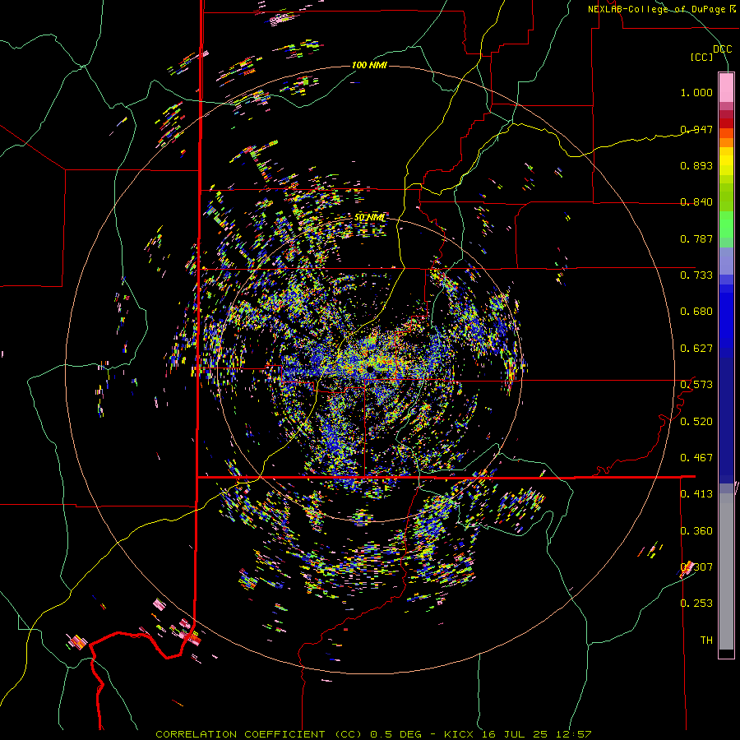Pick the yellow segment of the color bar
Viewport: 740px width, 740px height.
pos(726,162)
